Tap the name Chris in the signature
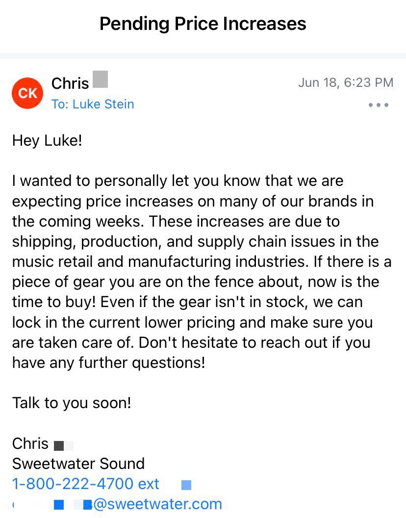406x518 pixels. coord(30,443)
